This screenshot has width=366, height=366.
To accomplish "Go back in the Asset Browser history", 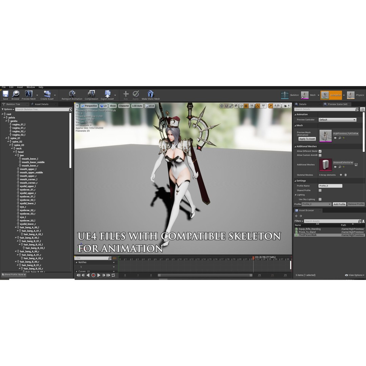I will 297,216.
